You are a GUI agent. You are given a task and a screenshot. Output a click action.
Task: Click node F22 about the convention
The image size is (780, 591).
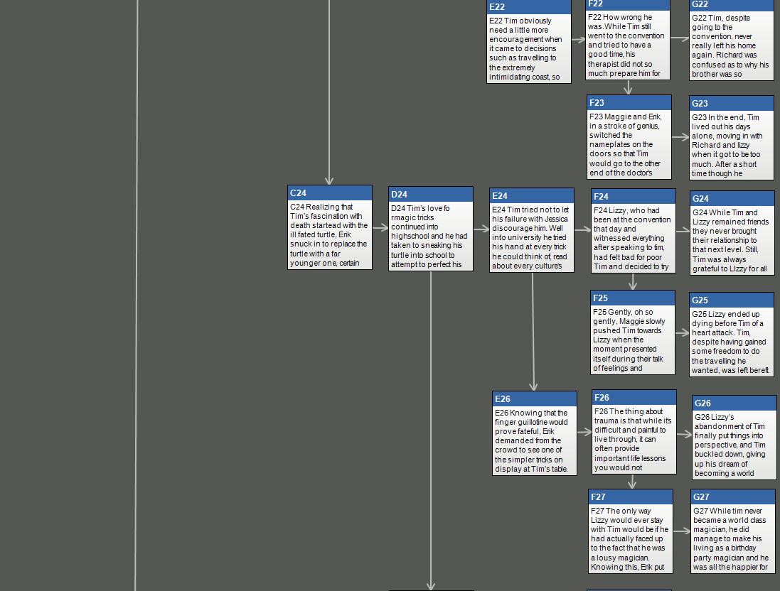click(628, 40)
